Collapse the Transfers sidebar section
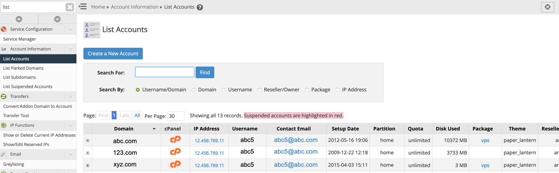The image size is (559, 173). 70,96
